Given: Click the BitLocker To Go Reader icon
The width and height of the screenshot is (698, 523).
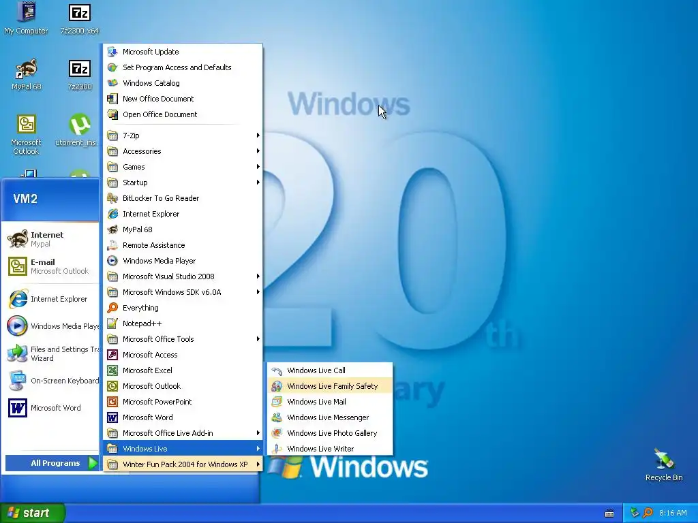Looking at the screenshot, I should [x=112, y=198].
